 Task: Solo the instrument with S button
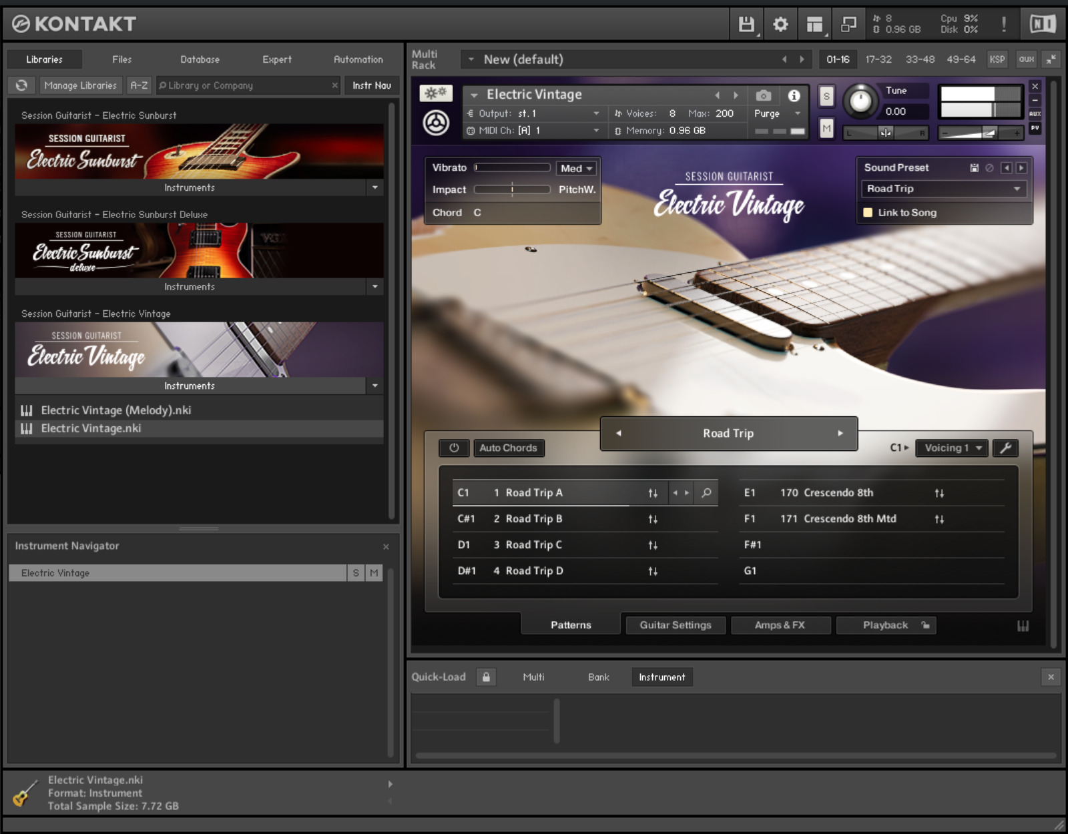(x=826, y=96)
